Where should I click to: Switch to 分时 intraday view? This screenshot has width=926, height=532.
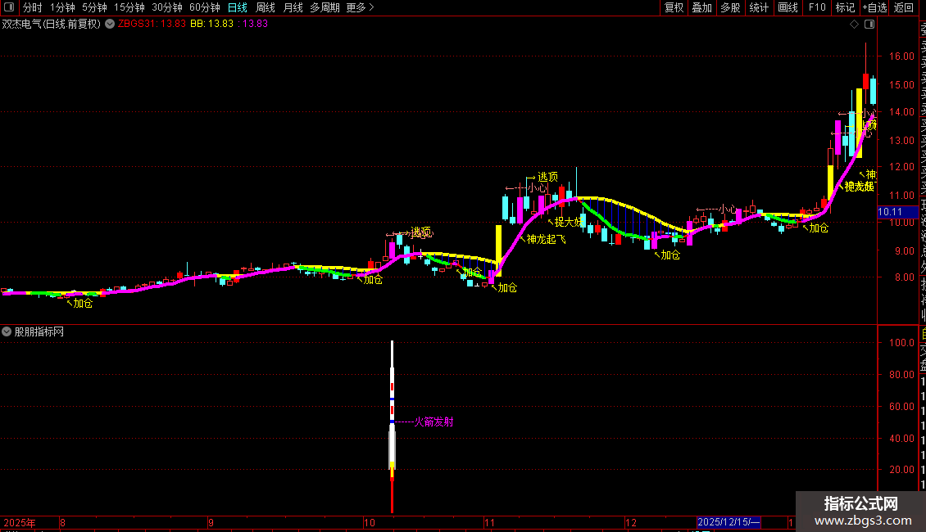[33, 7]
